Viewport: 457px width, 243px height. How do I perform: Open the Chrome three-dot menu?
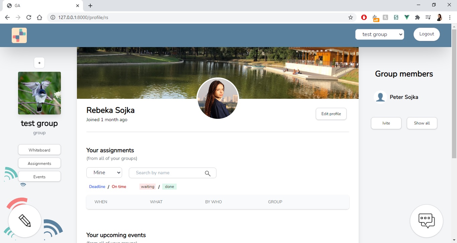click(x=450, y=17)
